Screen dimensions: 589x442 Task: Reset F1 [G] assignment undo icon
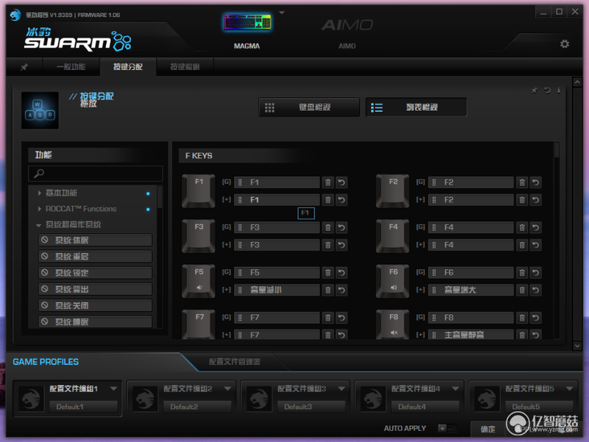[342, 182]
